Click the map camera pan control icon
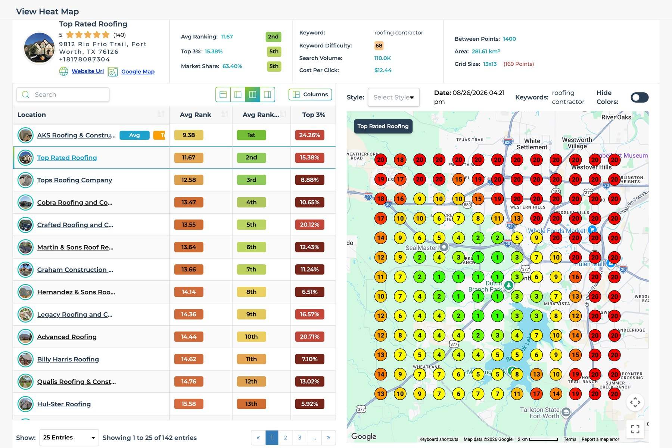The image size is (672, 448). [x=635, y=402]
